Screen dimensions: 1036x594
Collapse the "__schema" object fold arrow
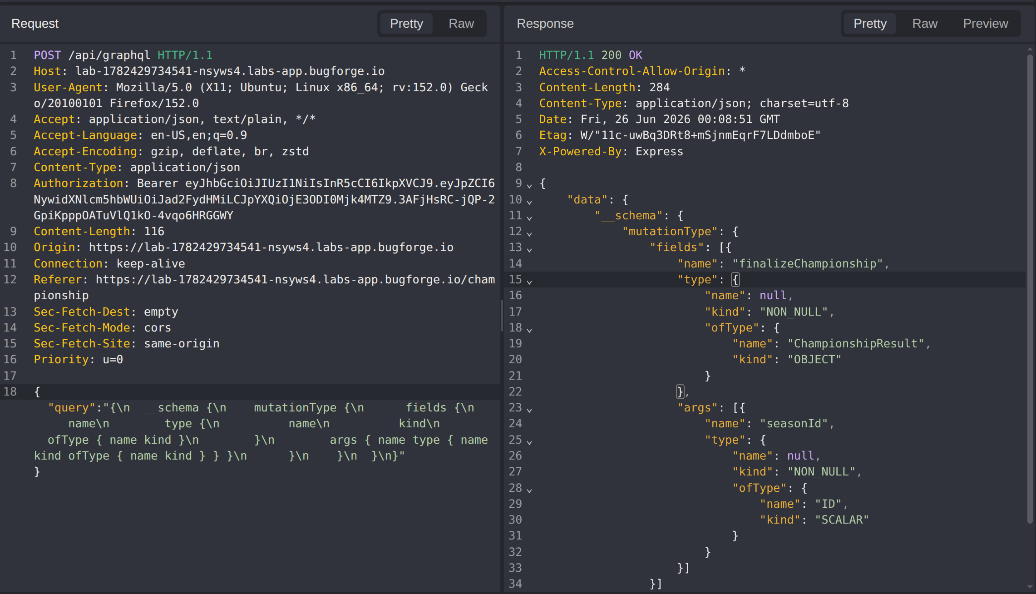(x=529, y=218)
